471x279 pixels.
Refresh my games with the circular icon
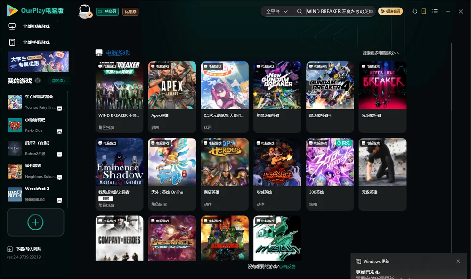(x=38, y=81)
